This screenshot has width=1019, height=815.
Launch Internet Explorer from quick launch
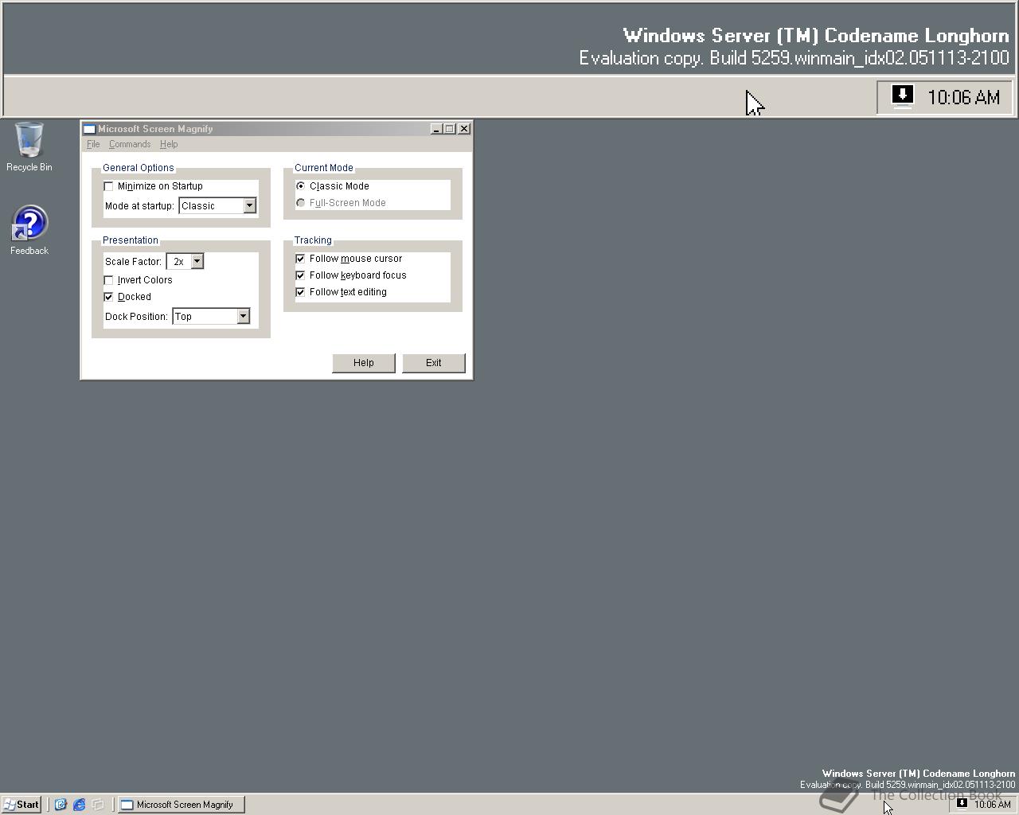(80, 805)
